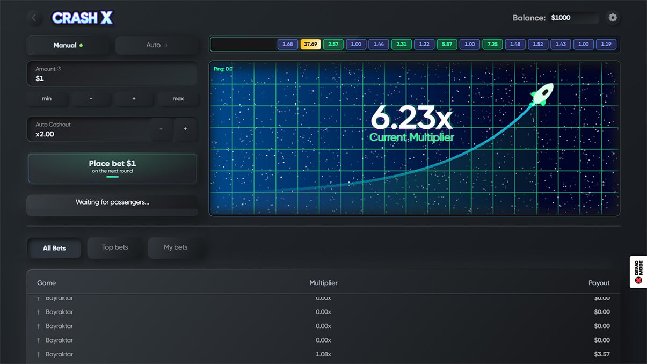Open the Top bets tab
Image resolution: width=647 pixels, height=364 pixels.
(x=115, y=247)
